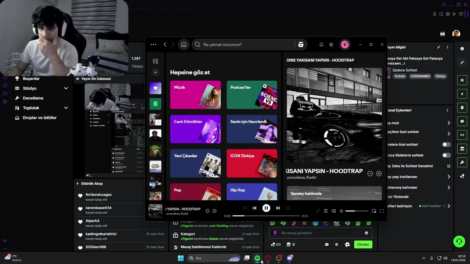Open the Müzik browse card
This screenshot has height=264, width=470.
click(x=195, y=95)
